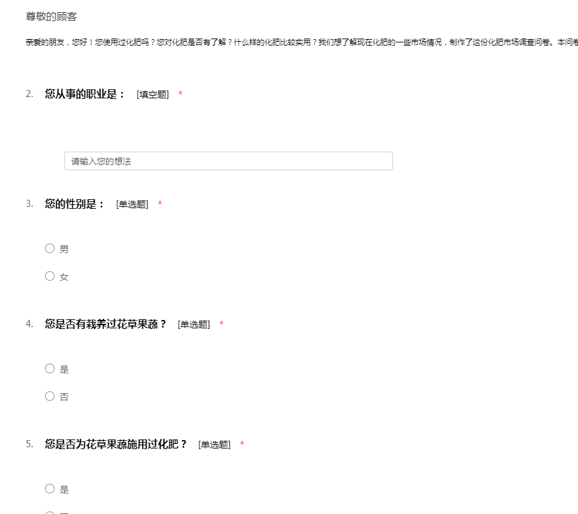Viewport: 578px width, 514px height.
Task: Choose 是 for the fertilizer usage question
Action: [x=50, y=489]
